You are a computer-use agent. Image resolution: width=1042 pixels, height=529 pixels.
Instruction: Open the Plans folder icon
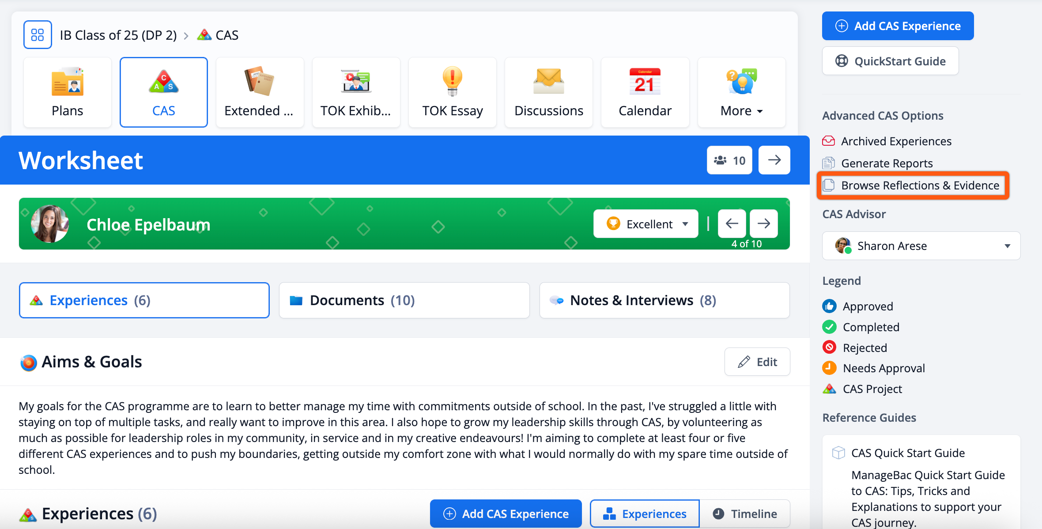click(67, 82)
